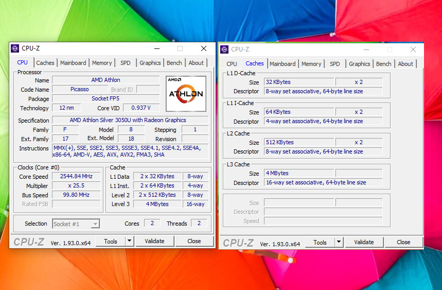Open Graphics tab in left CPU-Z window

(x=150, y=63)
